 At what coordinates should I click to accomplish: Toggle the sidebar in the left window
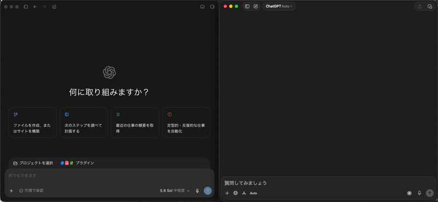click(x=26, y=7)
